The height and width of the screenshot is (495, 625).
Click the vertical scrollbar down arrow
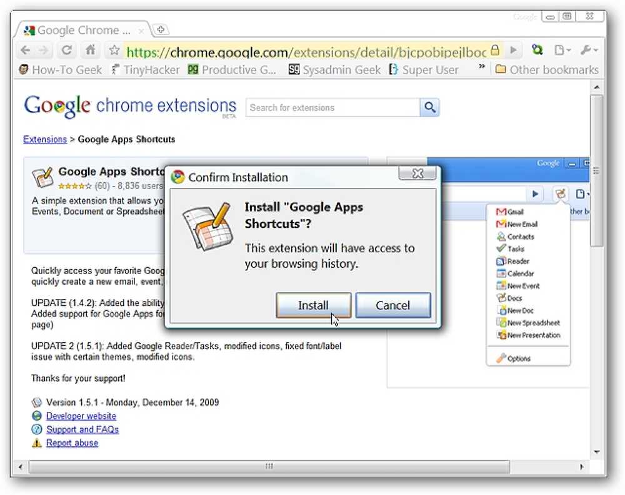[x=596, y=452]
